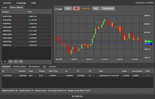Click the AL Trade logo icon
This screenshot has height=99, width=155.
tap(58, 9)
